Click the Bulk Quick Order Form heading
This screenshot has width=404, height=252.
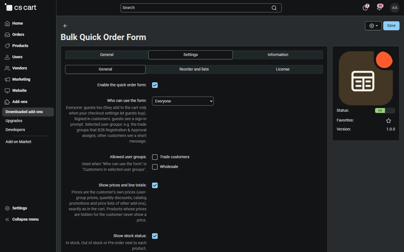[104, 37]
